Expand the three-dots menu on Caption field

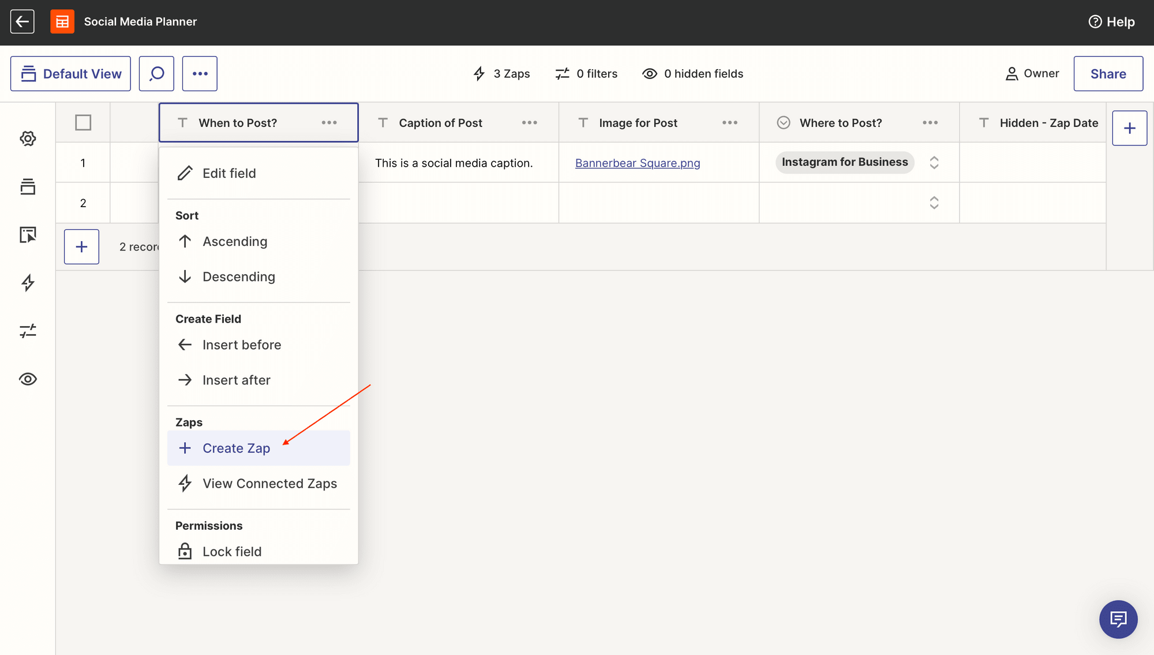click(x=530, y=122)
